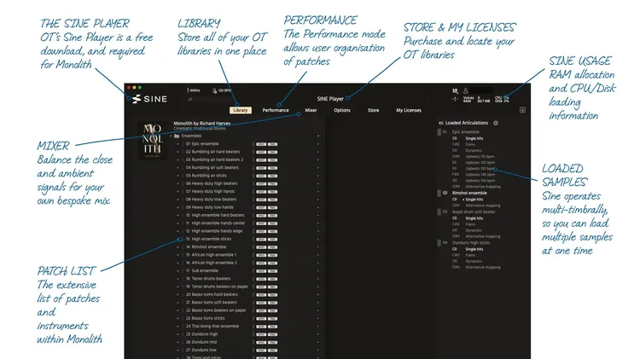Image resolution: width=640 pixels, height=359 pixels.
Task: Open the Mixer tab
Action: (x=311, y=110)
